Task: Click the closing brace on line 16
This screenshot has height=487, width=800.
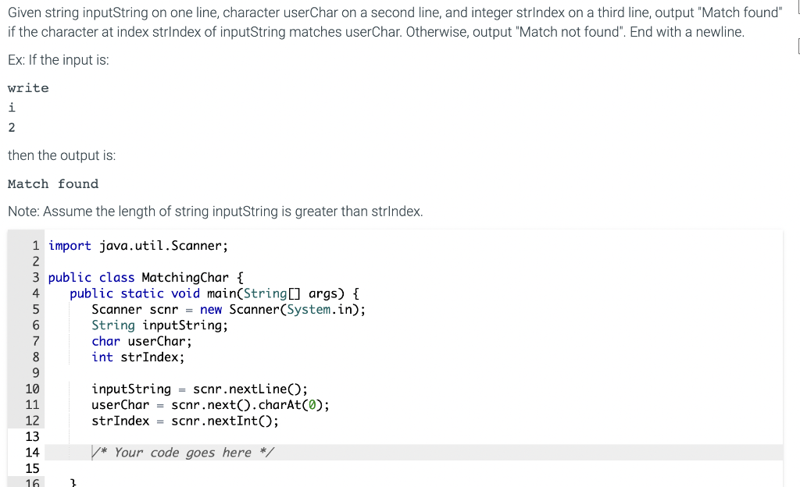Action: [72, 482]
